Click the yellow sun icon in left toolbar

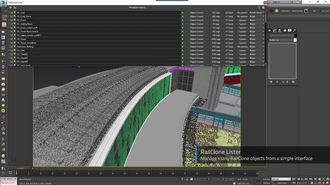pyautogui.click(x=3, y=105)
